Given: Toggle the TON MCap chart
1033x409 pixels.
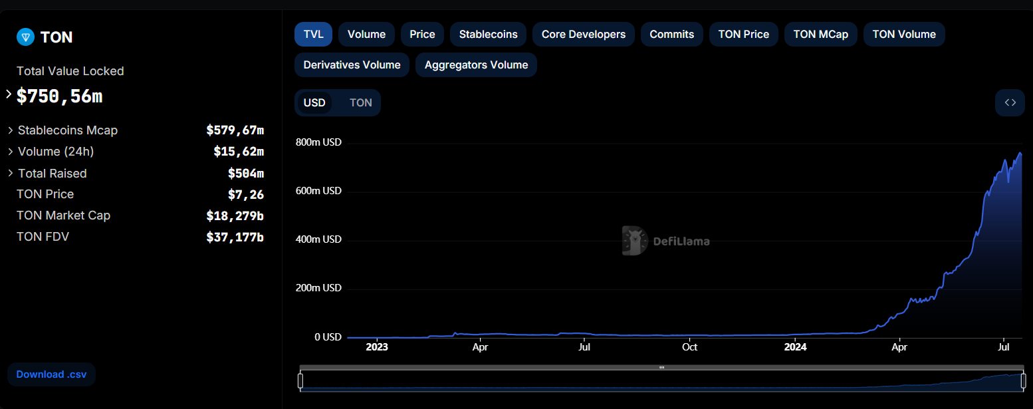Looking at the screenshot, I should click(x=820, y=35).
